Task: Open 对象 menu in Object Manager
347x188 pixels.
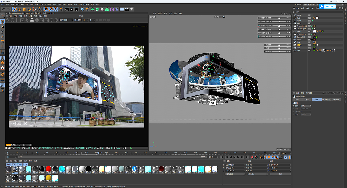Action: point(312,8)
